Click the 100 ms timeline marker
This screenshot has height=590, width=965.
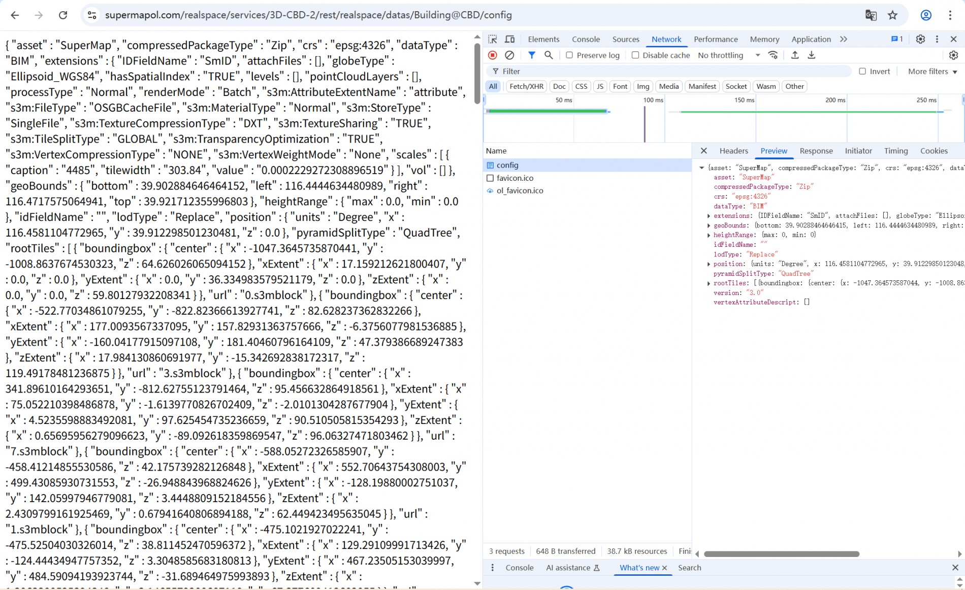coord(653,100)
